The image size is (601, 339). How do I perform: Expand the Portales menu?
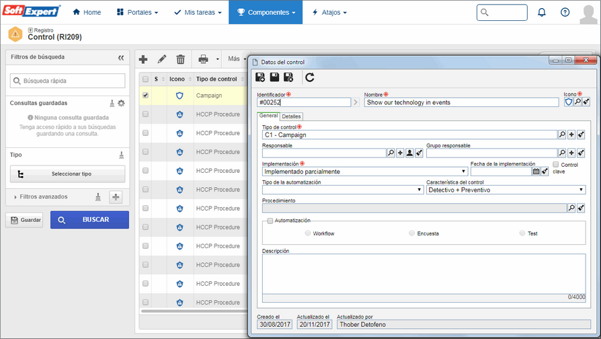pos(137,12)
